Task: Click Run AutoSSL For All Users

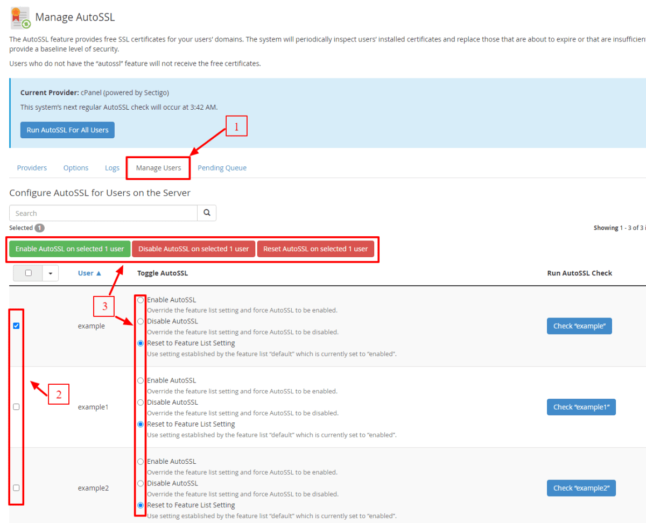Action: click(x=67, y=130)
